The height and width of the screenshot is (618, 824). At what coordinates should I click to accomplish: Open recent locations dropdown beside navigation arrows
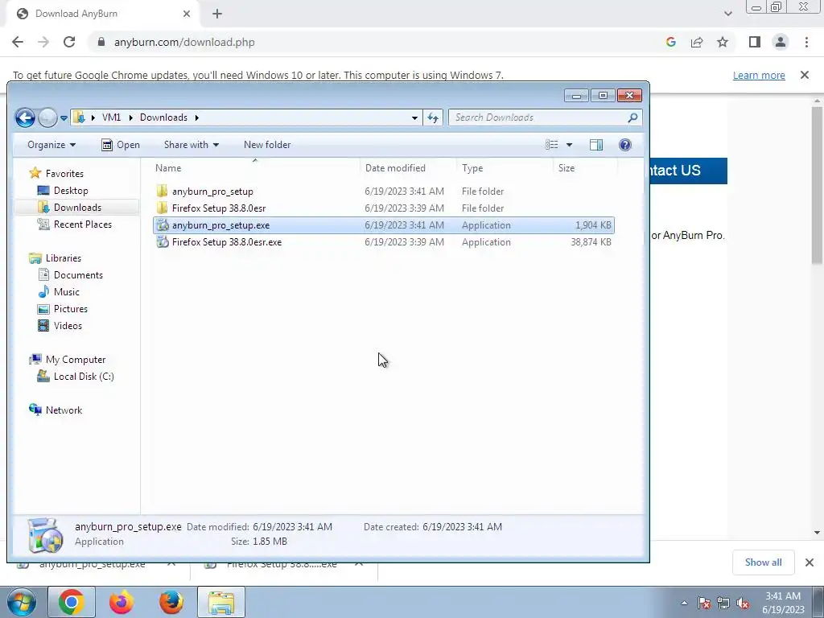coord(64,118)
